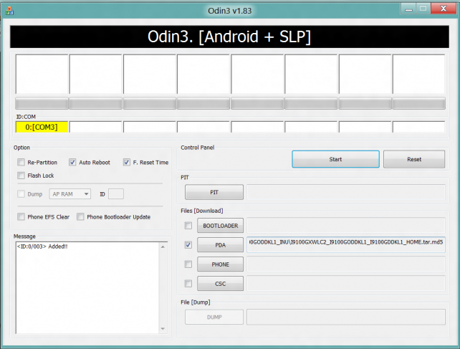460x349 pixels.
Task: Click the PHONE file path field
Action: 346,264
